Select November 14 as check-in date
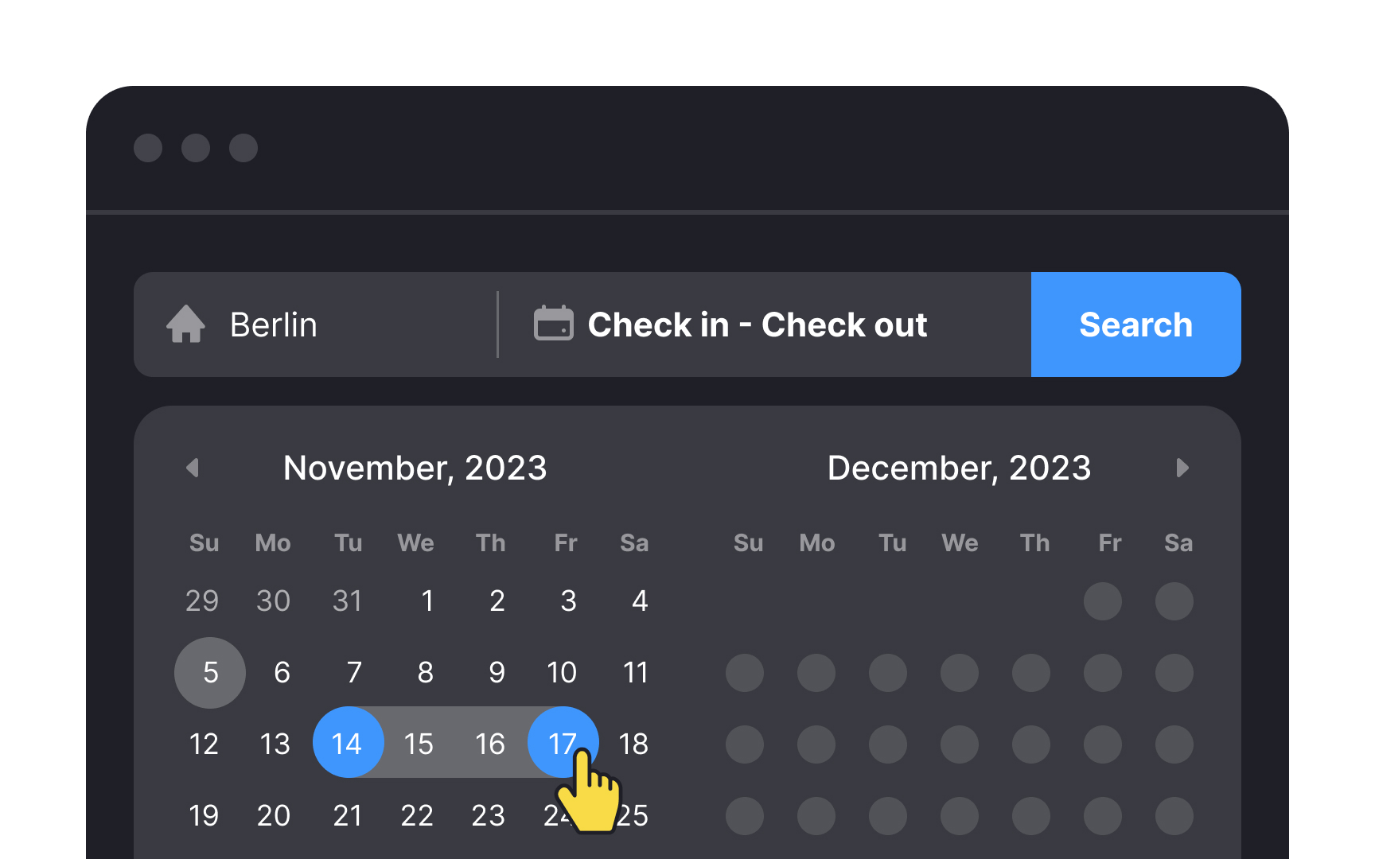 coord(348,742)
